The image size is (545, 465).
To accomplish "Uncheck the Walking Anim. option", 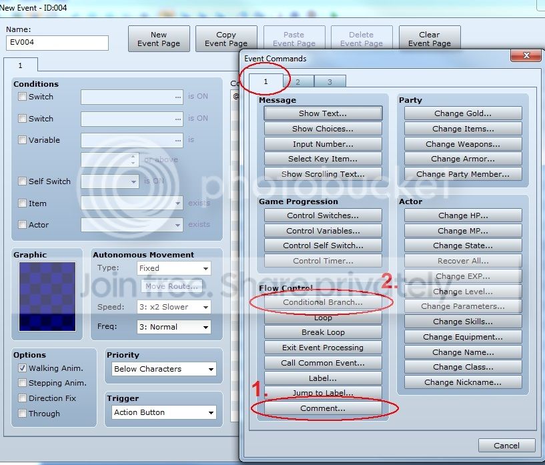I will (x=22, y=368).
